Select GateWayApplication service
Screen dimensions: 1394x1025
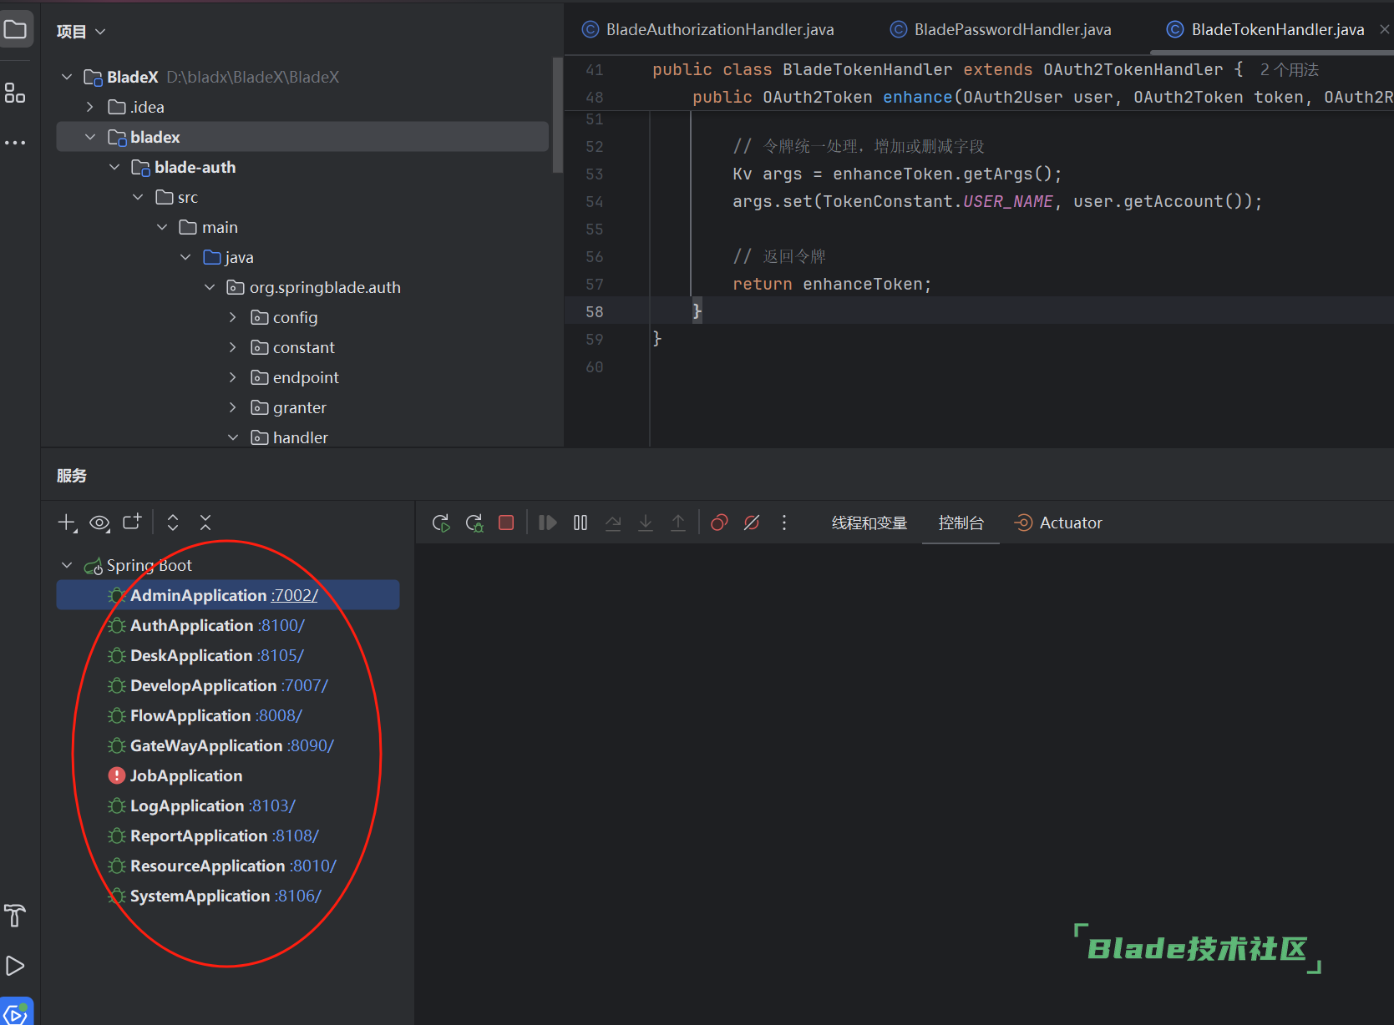coord(228,745)
